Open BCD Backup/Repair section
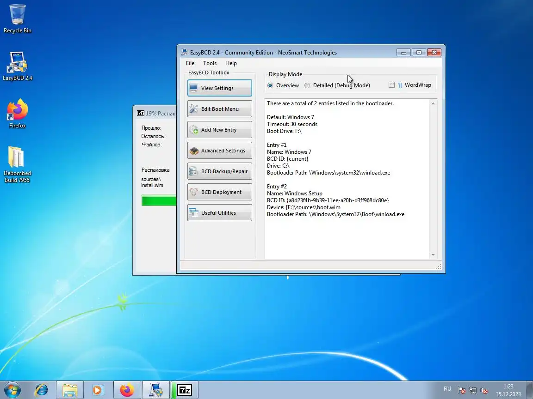This screenshot has width=533, height=399. (x=220, y=171)
